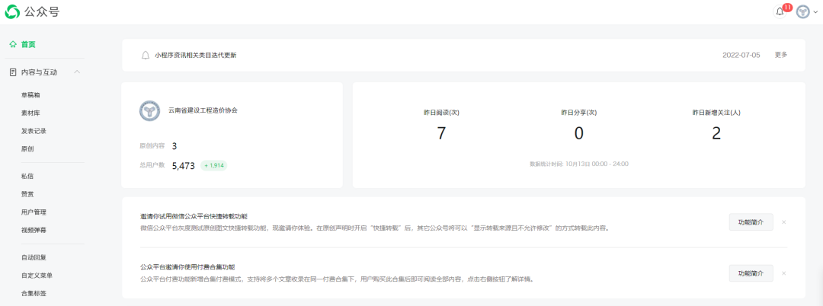823x306 pixels.
Task: Open announcement 小程序资讯相关类目迭代更新
Action: [196, 55]
